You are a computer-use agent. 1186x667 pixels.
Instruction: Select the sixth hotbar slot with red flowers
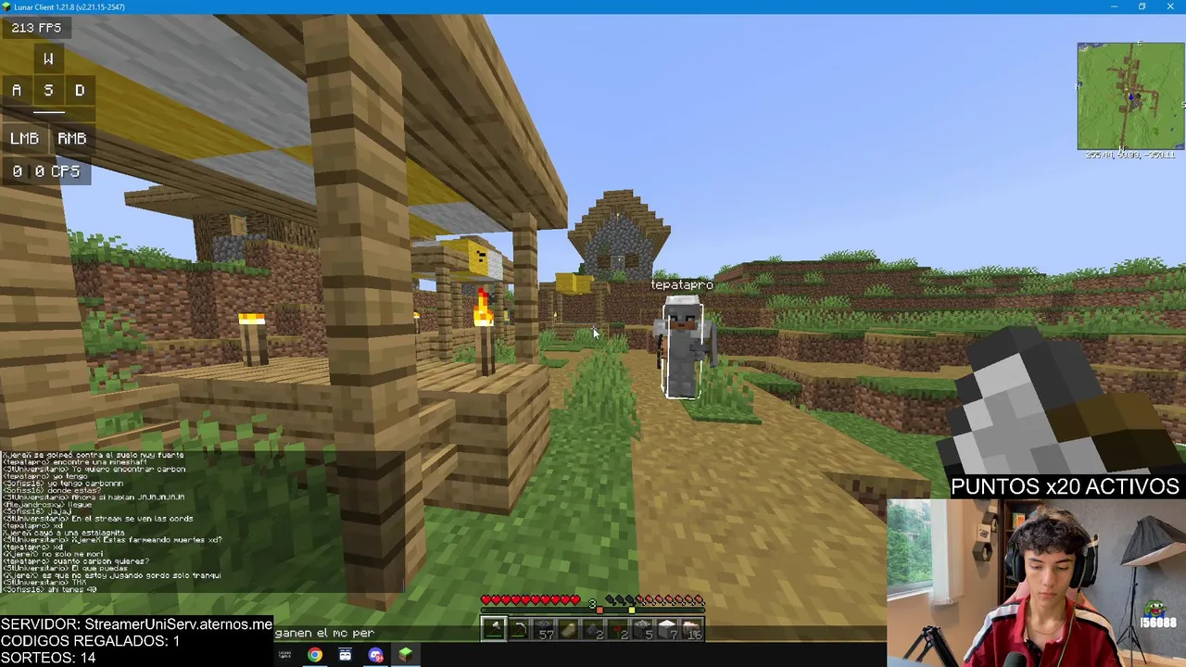617,629
